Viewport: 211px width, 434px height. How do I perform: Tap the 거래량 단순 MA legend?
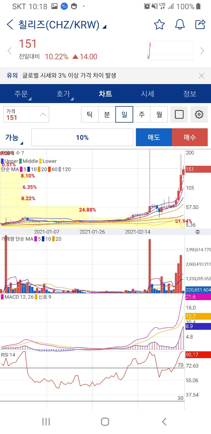pyautogui.click(x=17, y=239)
